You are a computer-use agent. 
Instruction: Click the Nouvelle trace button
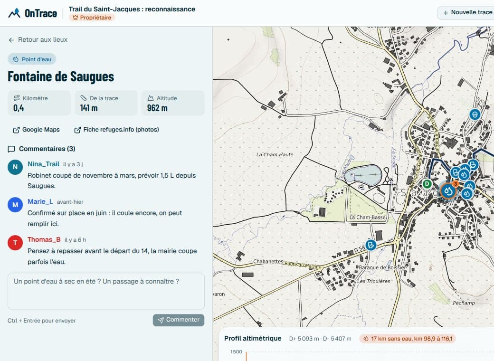point(466,13)
